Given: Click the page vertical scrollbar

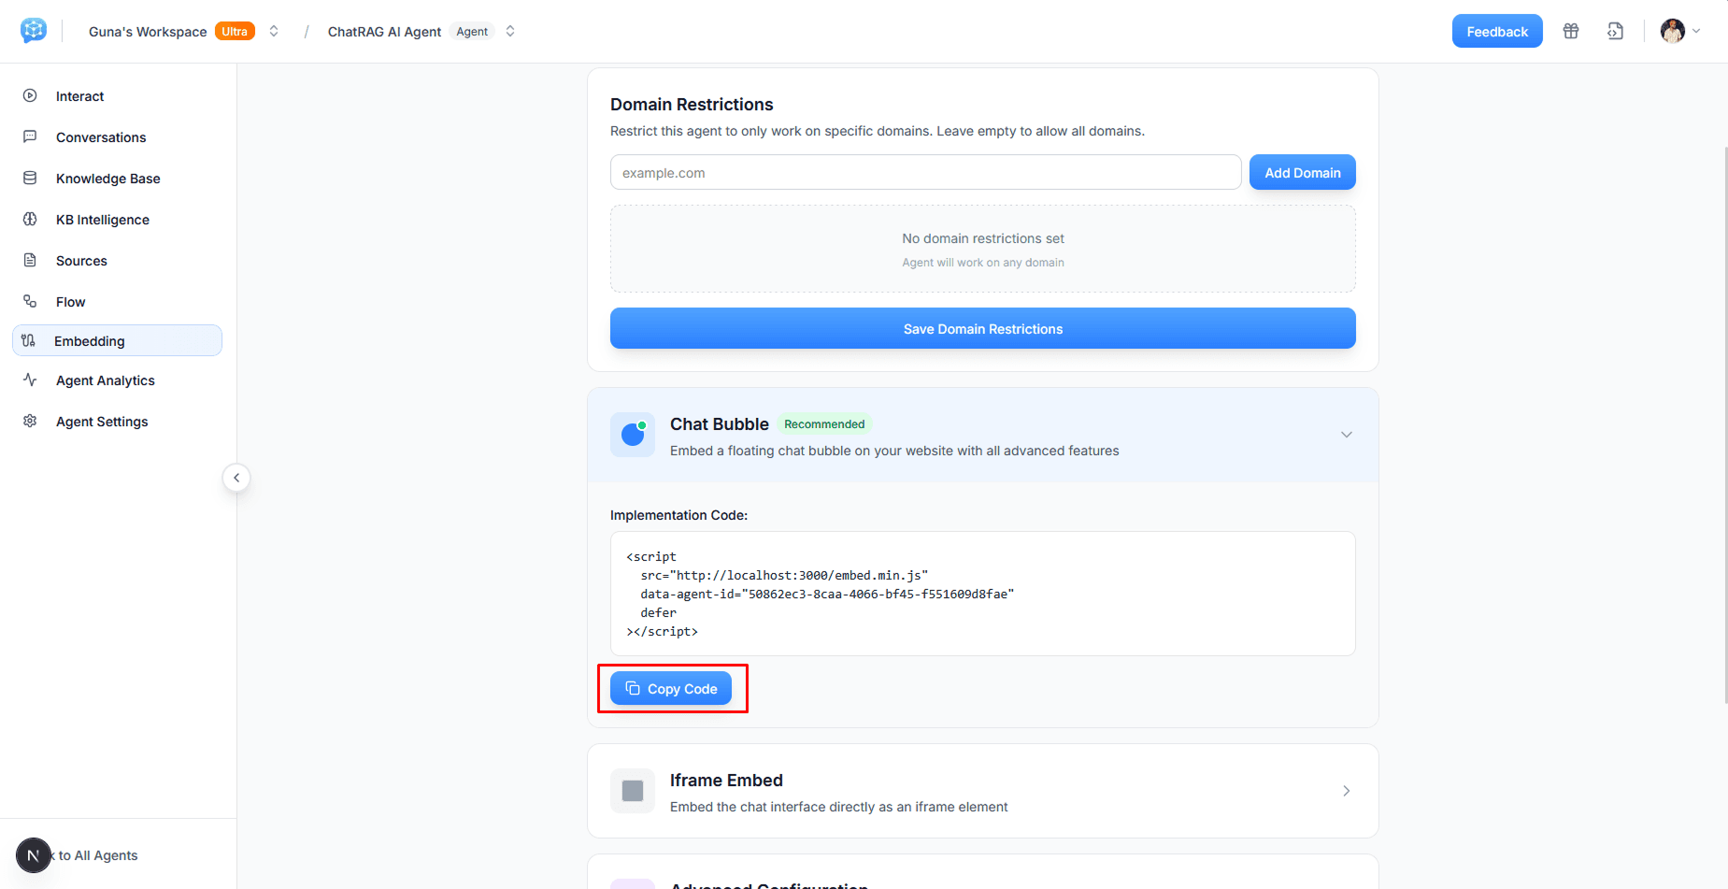Looking at the screenshot, I should click(x=1724, y=425).
